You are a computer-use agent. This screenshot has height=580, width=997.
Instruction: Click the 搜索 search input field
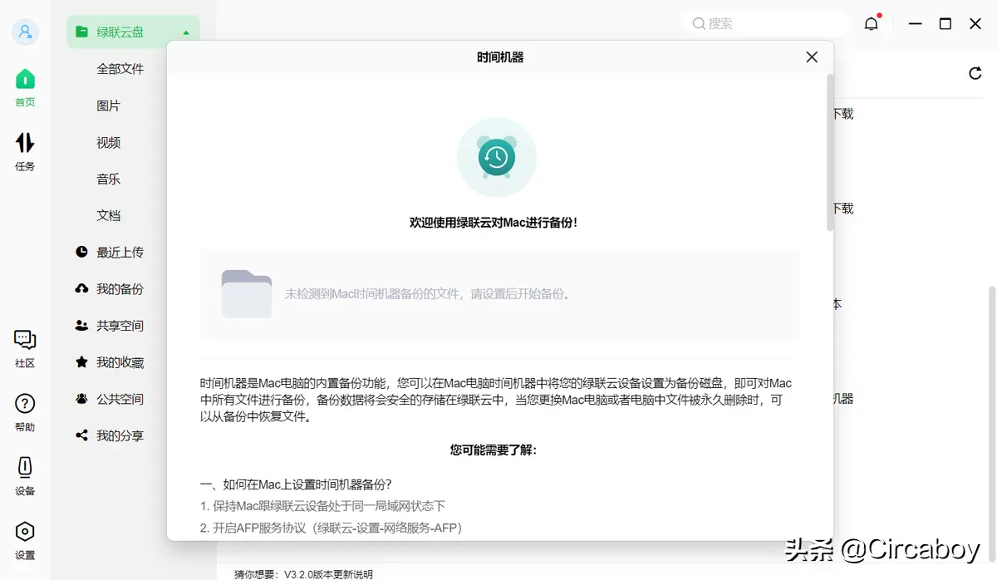[x=769, y=24]
